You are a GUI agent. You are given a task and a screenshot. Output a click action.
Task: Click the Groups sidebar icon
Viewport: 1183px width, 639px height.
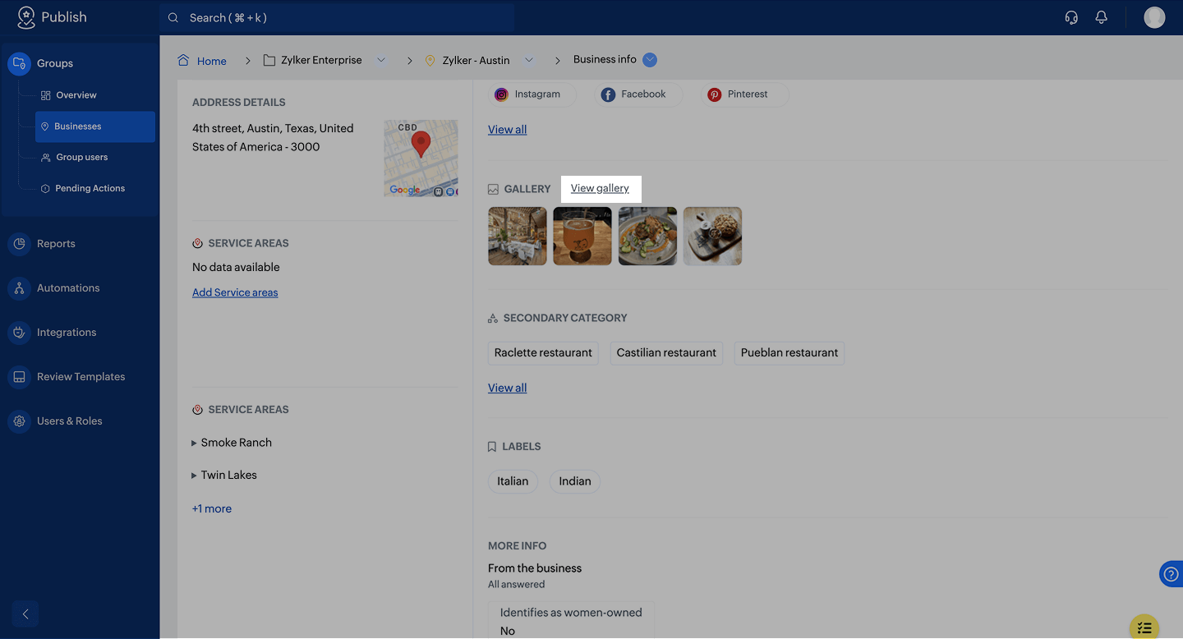coord(19,63)
